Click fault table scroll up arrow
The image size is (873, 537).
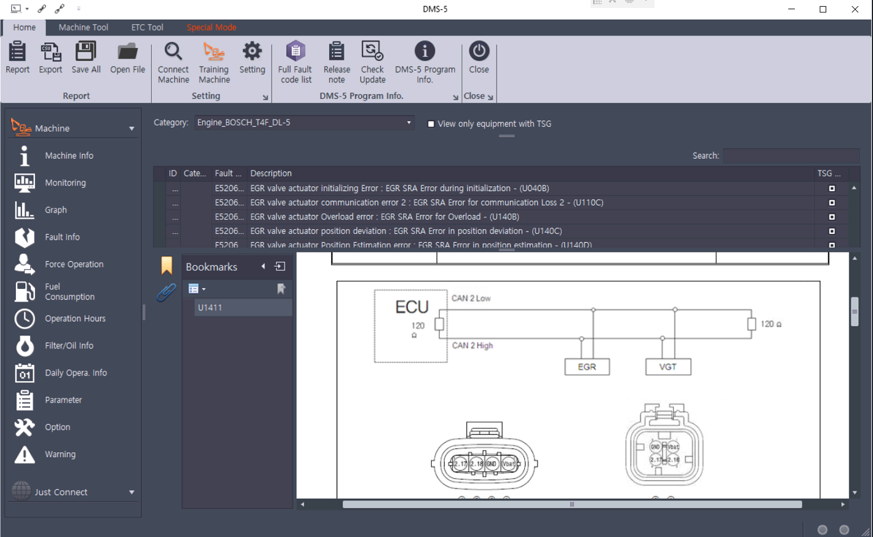[854, 187]
